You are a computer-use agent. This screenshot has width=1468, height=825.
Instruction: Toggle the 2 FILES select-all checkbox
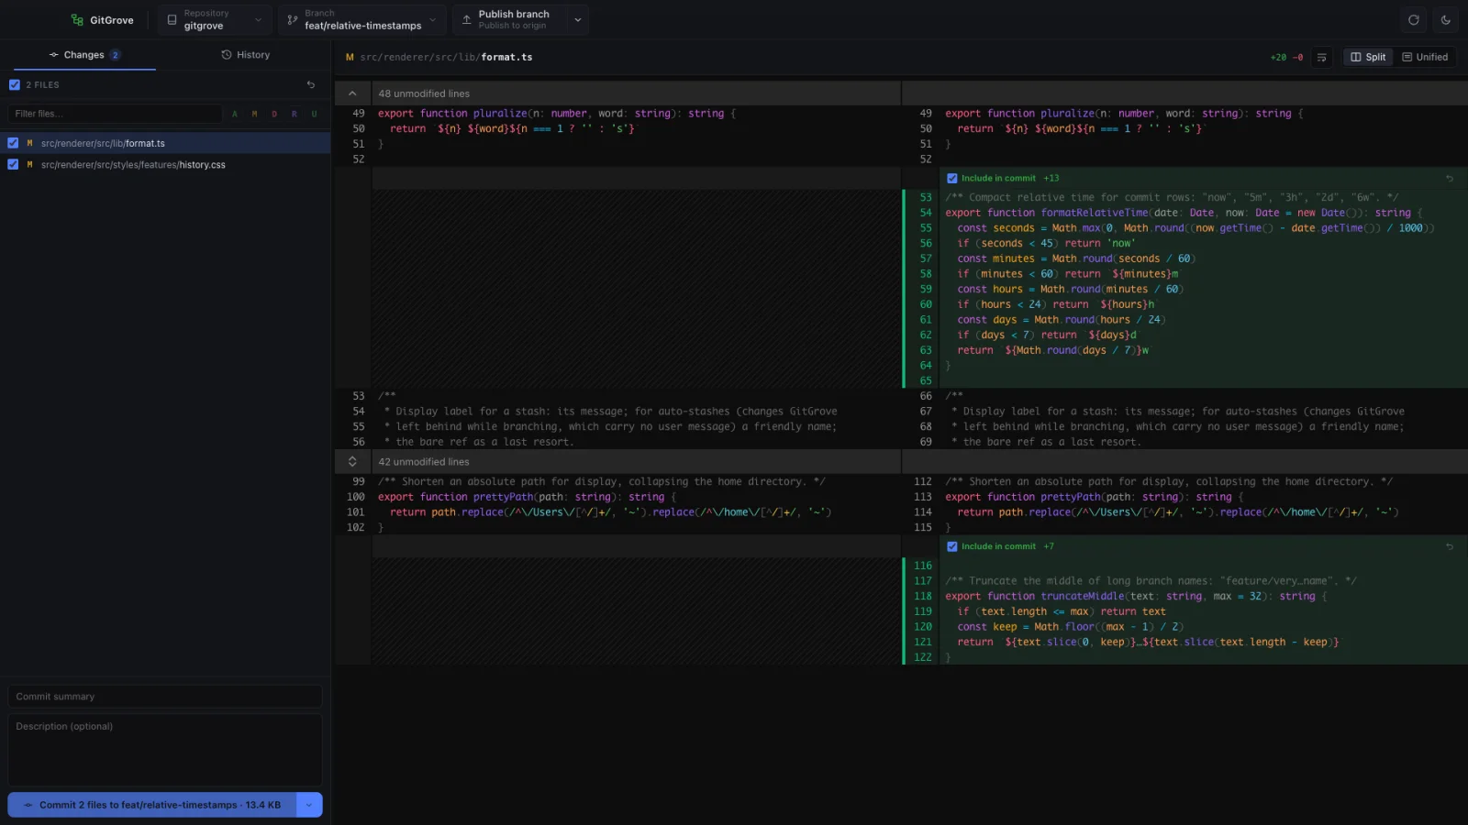[x=14, y=84]
